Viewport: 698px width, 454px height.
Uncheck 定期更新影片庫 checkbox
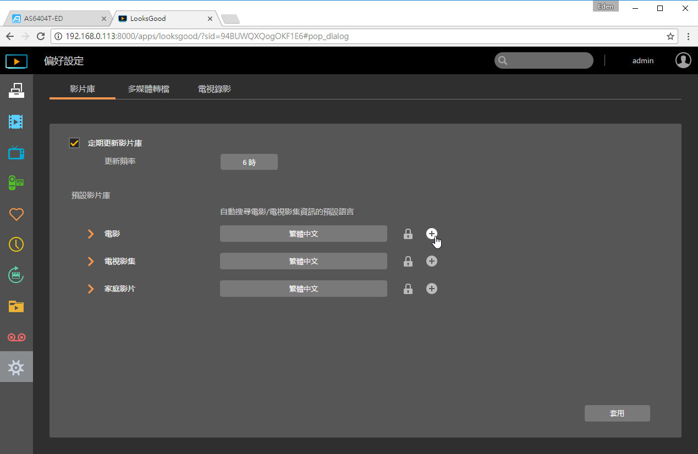click(x=74, y=143)
